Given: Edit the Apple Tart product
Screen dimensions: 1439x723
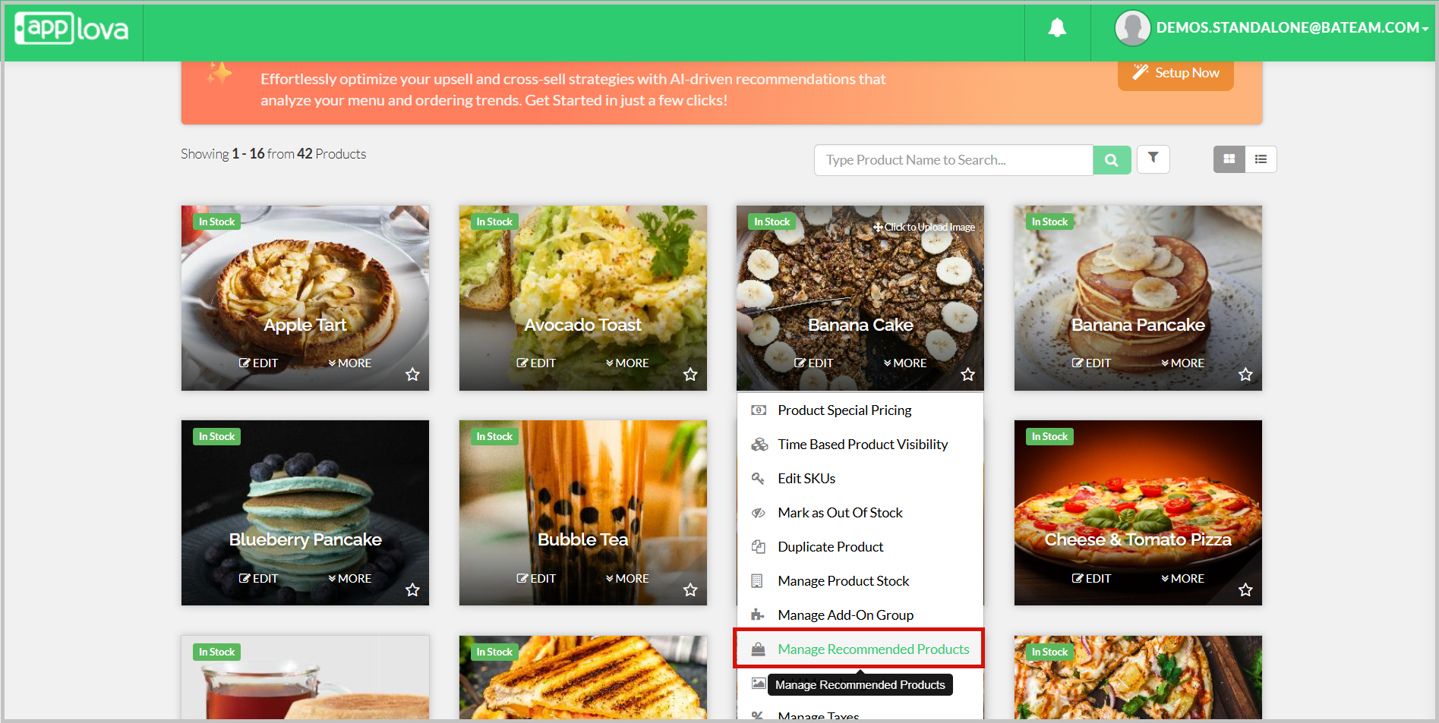Looking at the screenshot, I should coord(258,363).
